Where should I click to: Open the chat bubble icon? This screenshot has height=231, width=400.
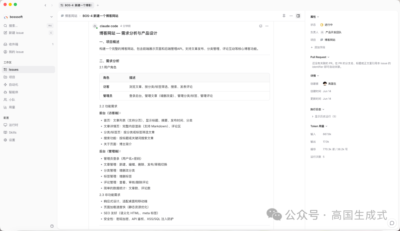pyautogui.click(x=392, y=223)
